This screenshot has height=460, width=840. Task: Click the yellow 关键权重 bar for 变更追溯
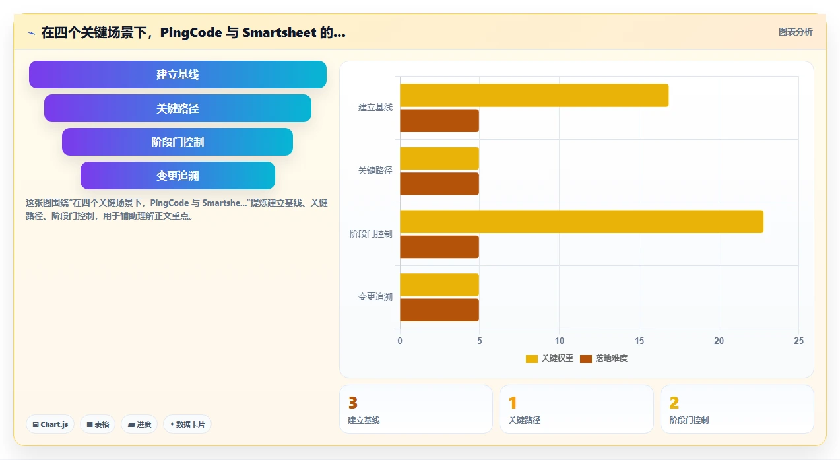click(x=439, y=284)
